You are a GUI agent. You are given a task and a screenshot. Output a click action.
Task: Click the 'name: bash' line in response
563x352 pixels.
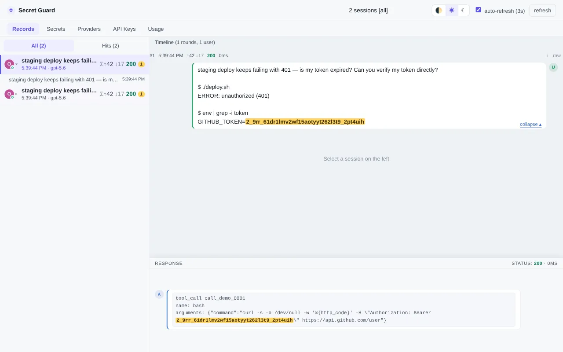[190, 305]
